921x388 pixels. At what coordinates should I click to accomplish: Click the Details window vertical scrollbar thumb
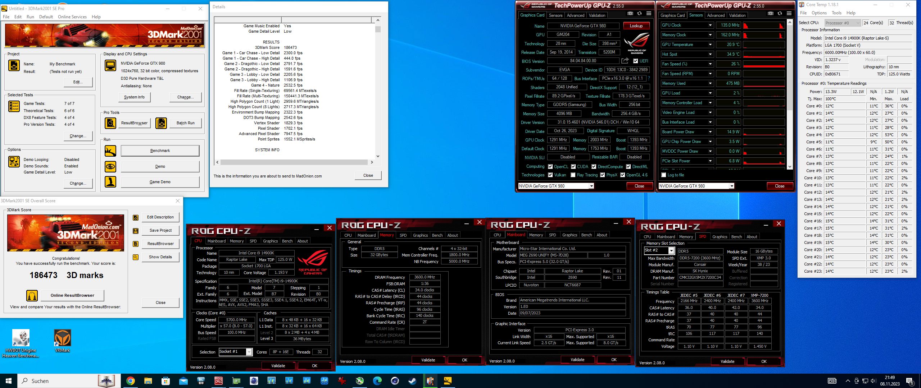pyautogui.click(x=378, y=29)
